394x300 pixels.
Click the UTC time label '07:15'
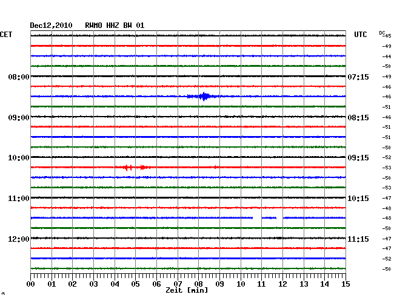(x=358, y=77)
